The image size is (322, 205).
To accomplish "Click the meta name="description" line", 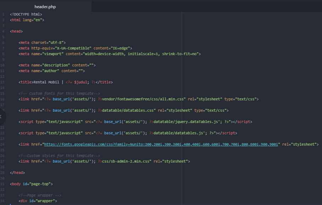I will 57,65.
